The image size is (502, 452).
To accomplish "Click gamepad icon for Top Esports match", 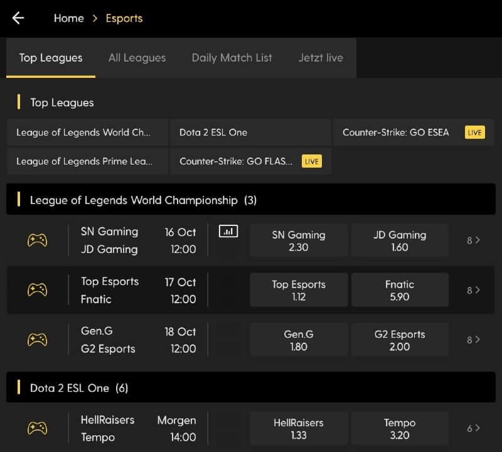I will tap(38, 290).
